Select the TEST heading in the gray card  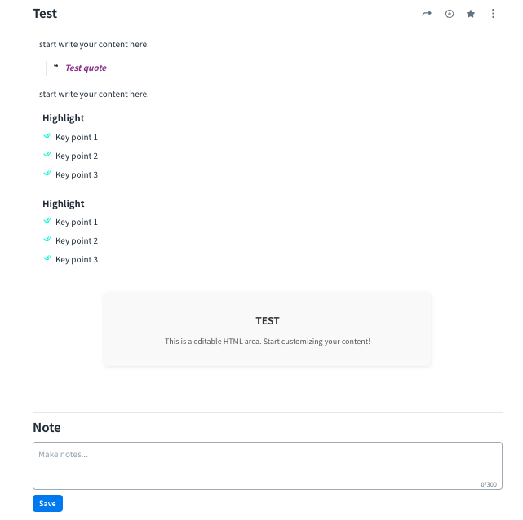(x=268, y=321)
